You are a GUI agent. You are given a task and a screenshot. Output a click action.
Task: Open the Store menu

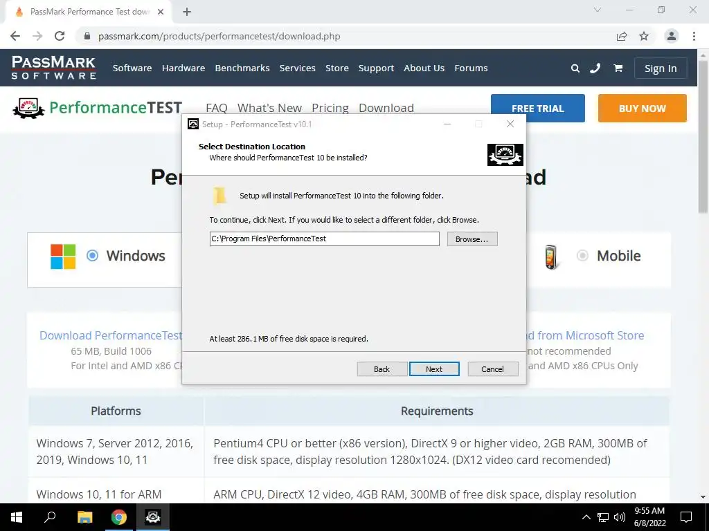pos(337,68)
